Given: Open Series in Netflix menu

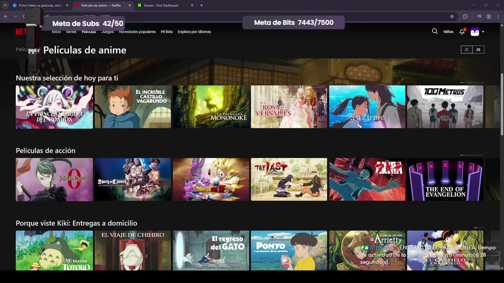Looking at the screenshot, I should point(71,32).
